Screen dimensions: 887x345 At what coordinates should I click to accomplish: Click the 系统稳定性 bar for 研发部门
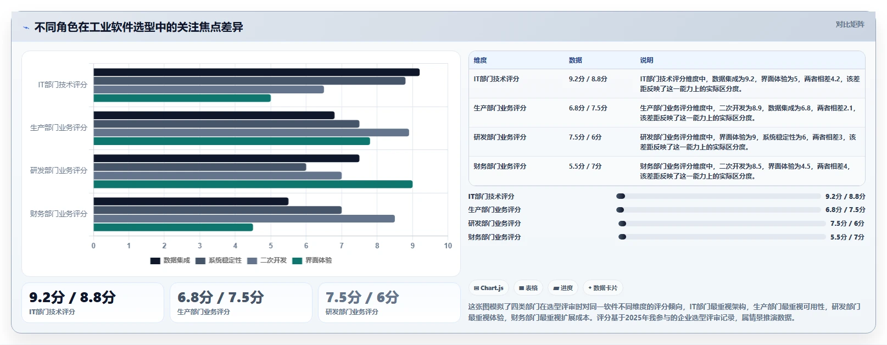pos(200,167)
